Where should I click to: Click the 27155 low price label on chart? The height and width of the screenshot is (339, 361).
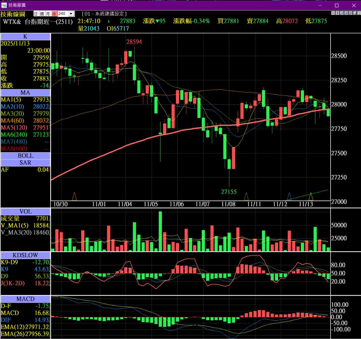[229, 192]
